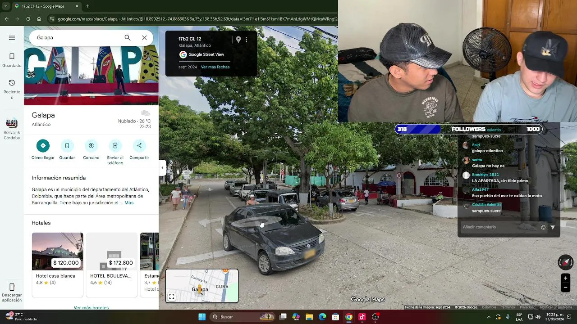Click the Añadir comentario input field

click(499, 227)
